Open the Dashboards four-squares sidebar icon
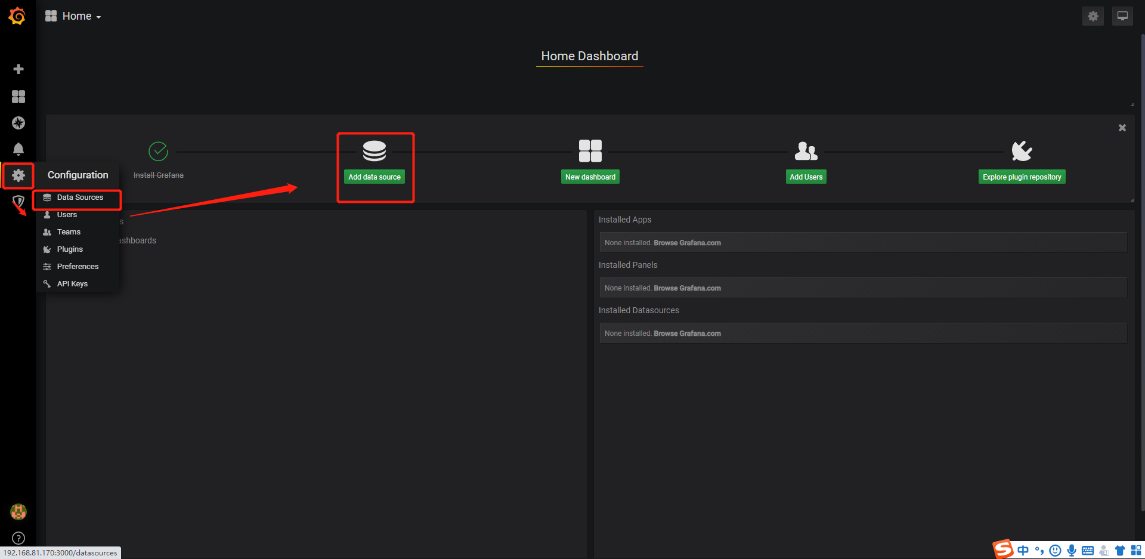This screenshot has width=1145, height=559. tap(18, 97)
